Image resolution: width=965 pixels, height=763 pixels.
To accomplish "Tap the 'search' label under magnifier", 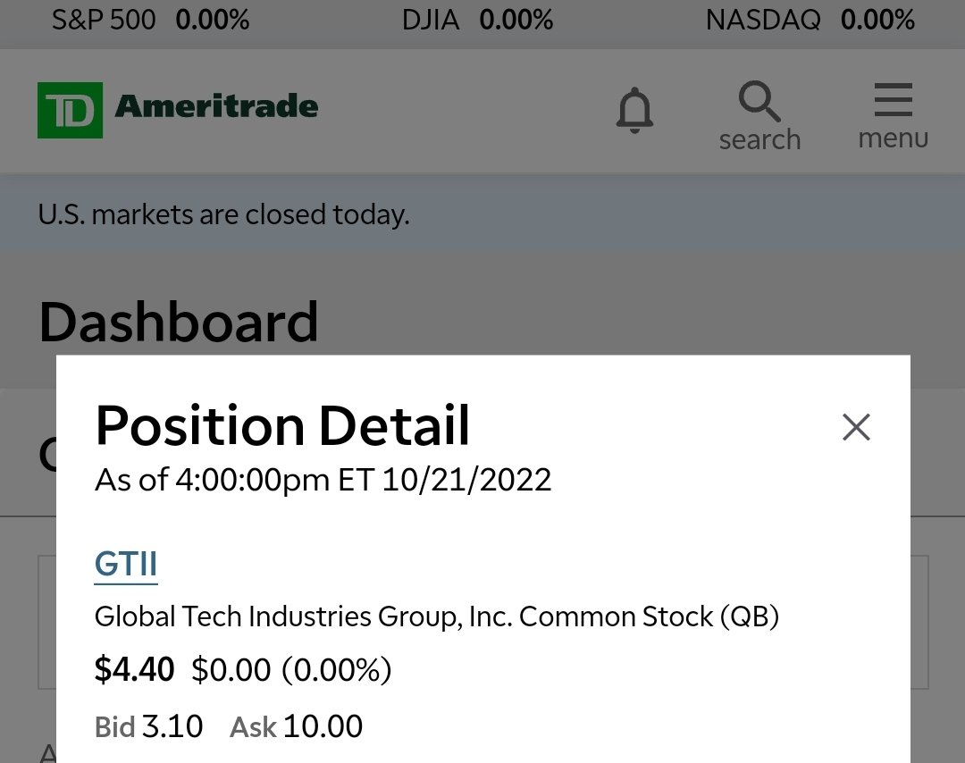I will [760, 139].
